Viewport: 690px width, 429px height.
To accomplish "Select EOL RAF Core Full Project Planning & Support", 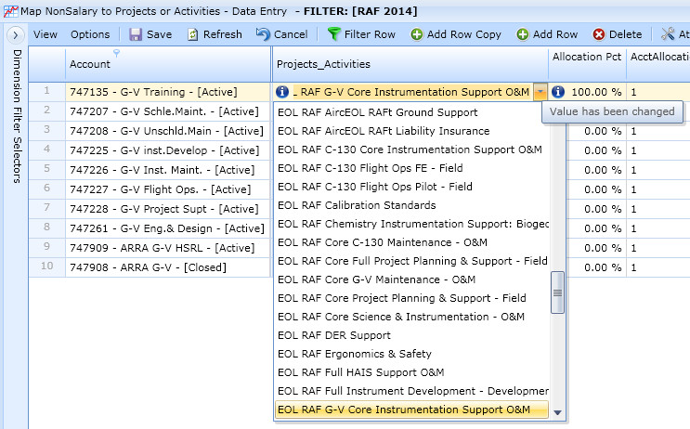I will [x=412, y=261].
